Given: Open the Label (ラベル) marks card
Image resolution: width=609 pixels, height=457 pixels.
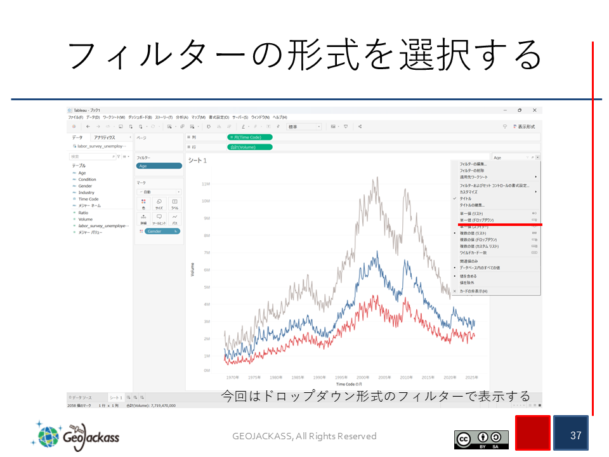Looking at the screenshot, I should [174, 203].
